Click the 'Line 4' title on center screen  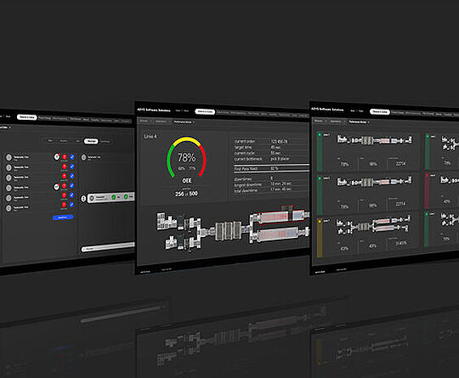(x=150, y=137)
